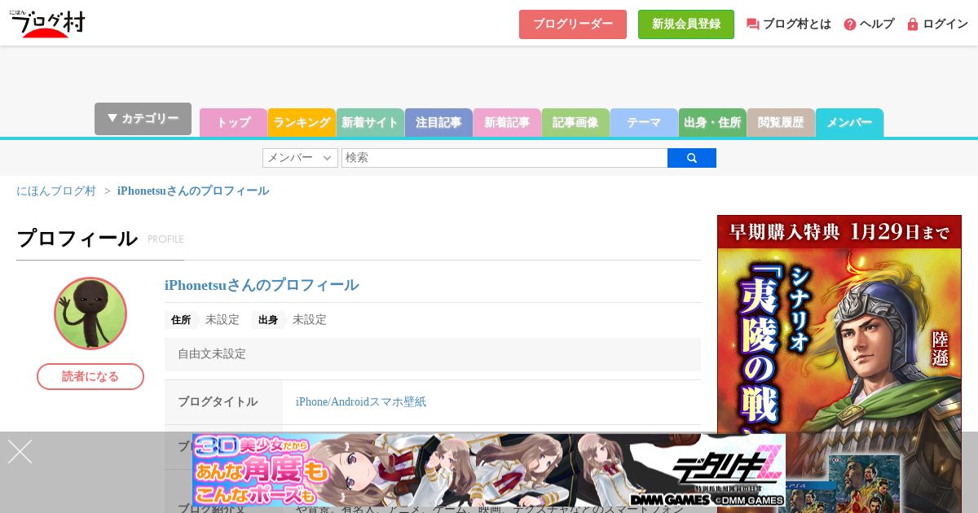Click the 自由文未設定 text
This screenshot has height=513, width=978.
pyautogui.click(x=212, y=354)
